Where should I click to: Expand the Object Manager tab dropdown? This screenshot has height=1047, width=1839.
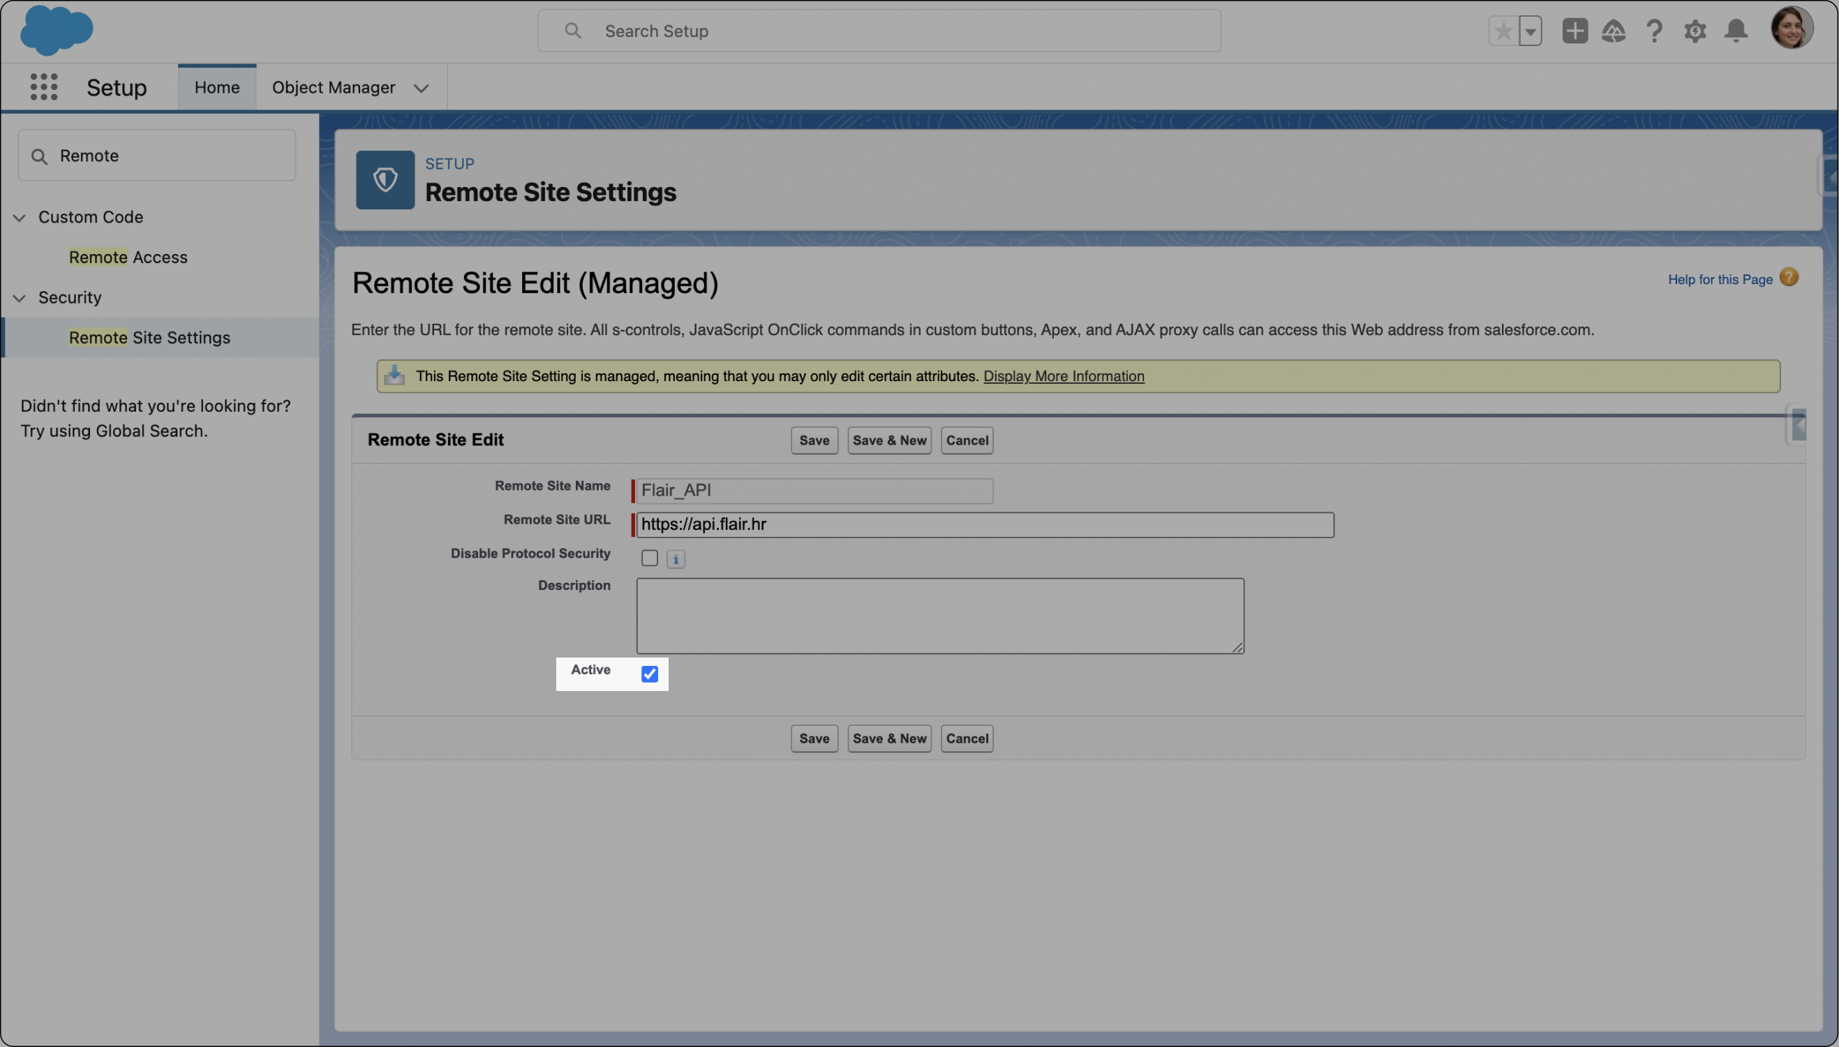[422, 88]
